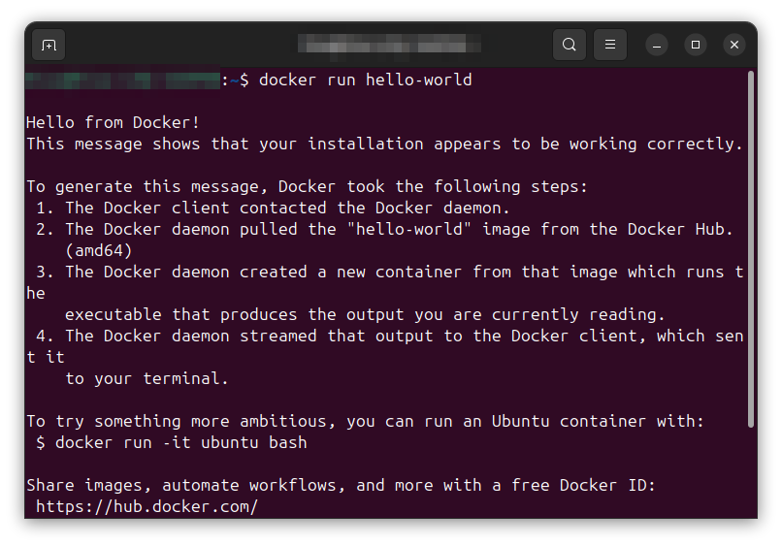Click the 'docker run hello-world' command text

pyautogui.click(x=365, y=80)
